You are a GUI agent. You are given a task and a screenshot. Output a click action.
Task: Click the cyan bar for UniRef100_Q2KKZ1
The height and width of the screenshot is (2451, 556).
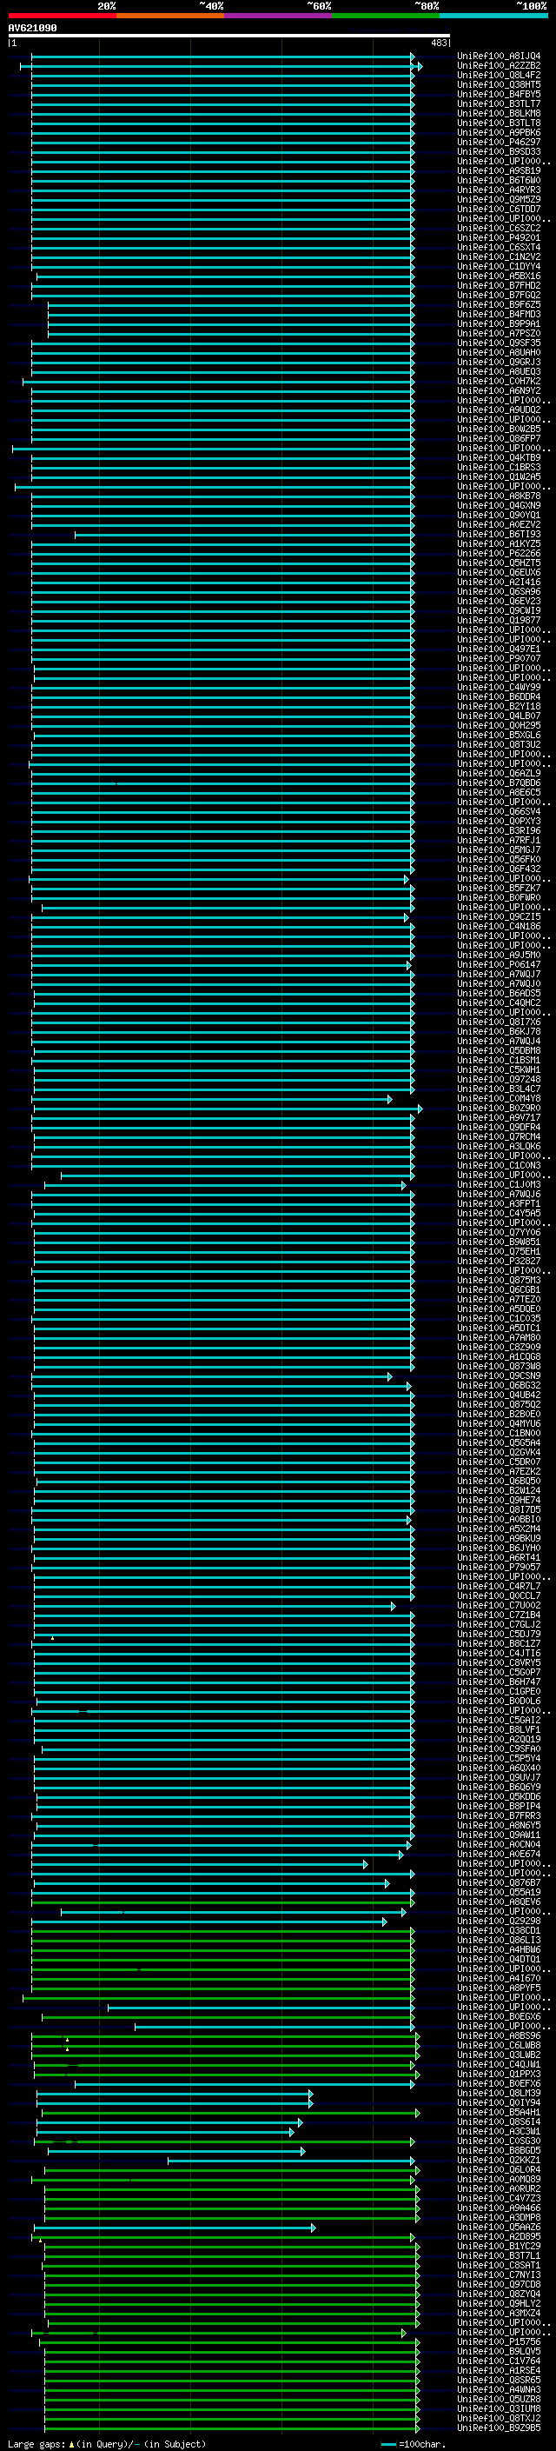coord(291,2160)
